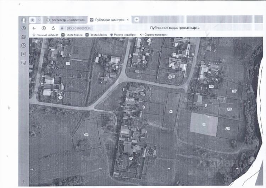Viewport: 266px width, 188px height.
Task: Open a new tab with plus button
Action: 137,20
